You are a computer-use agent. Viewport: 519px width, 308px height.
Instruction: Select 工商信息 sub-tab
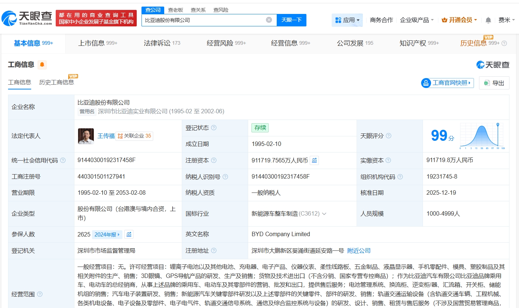19,82
